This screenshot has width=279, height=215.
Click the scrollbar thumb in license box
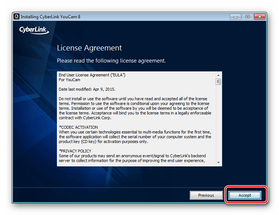point(218,82)
